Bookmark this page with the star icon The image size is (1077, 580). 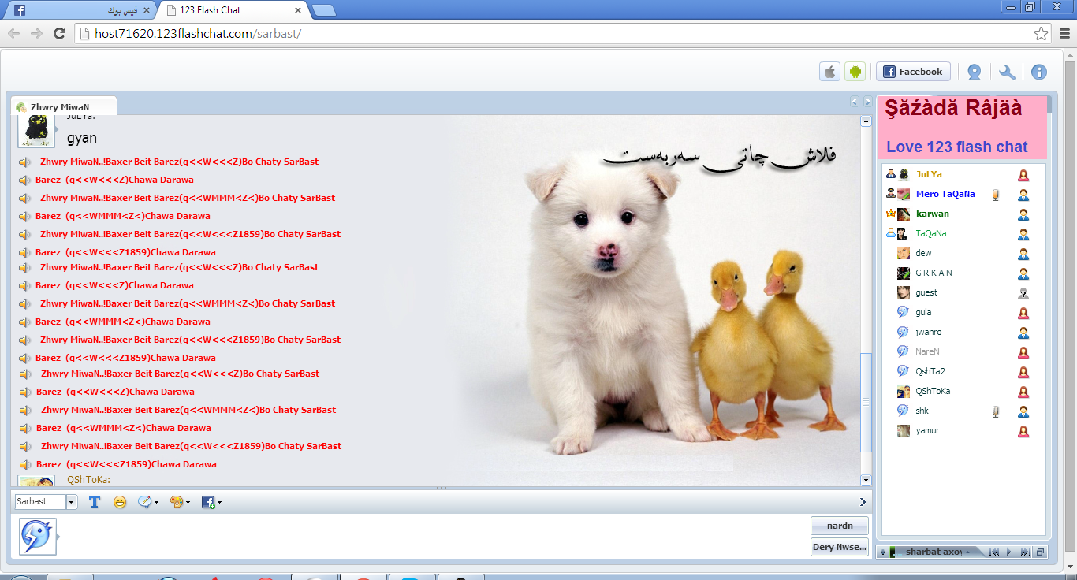coord(1042,33)
